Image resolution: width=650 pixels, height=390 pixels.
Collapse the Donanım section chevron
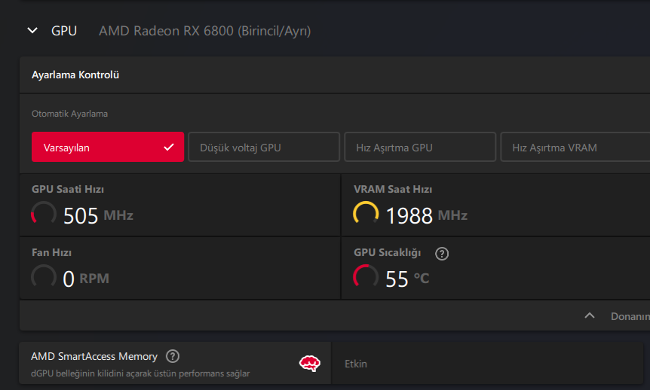click(x=590, y=316)
